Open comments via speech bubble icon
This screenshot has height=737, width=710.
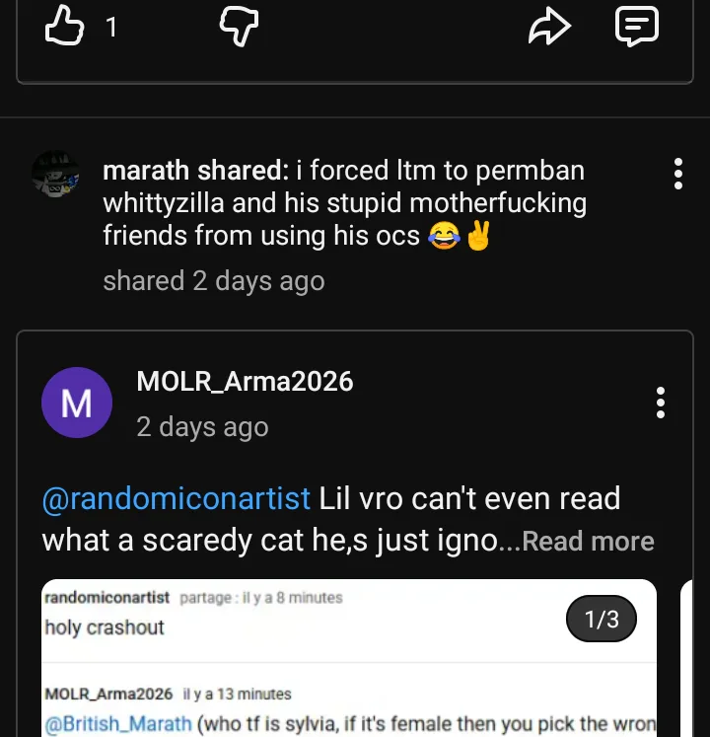pyautogui.click(x=636, y=27)
